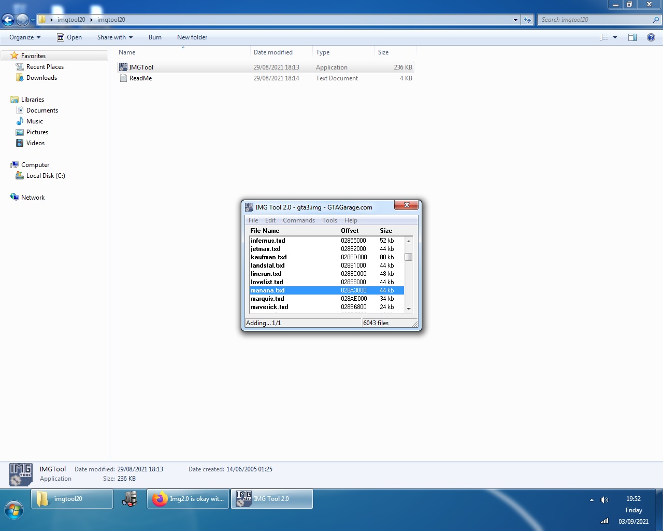This screenshot has height=531, width=663.
Task: Toggle the preview pane icon
Action: [x=632, y=37]
